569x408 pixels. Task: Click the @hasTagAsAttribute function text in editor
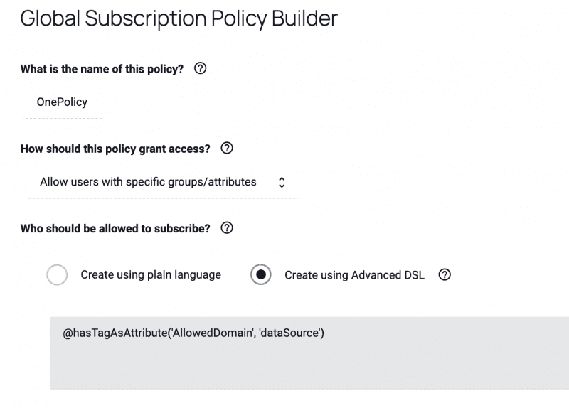pos(115,333)
